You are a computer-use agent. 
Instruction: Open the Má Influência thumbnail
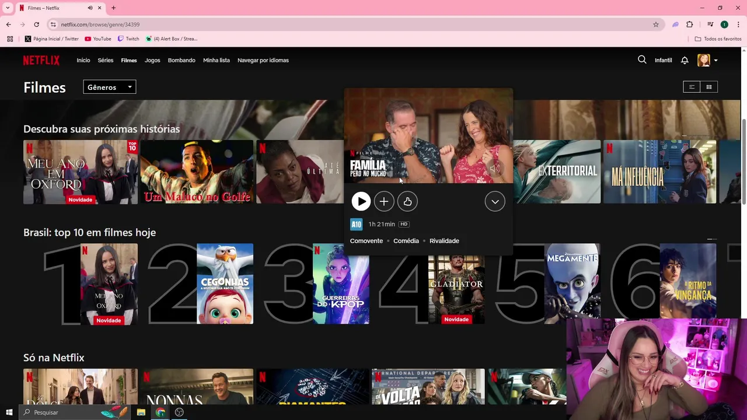(x=659, y=172)
